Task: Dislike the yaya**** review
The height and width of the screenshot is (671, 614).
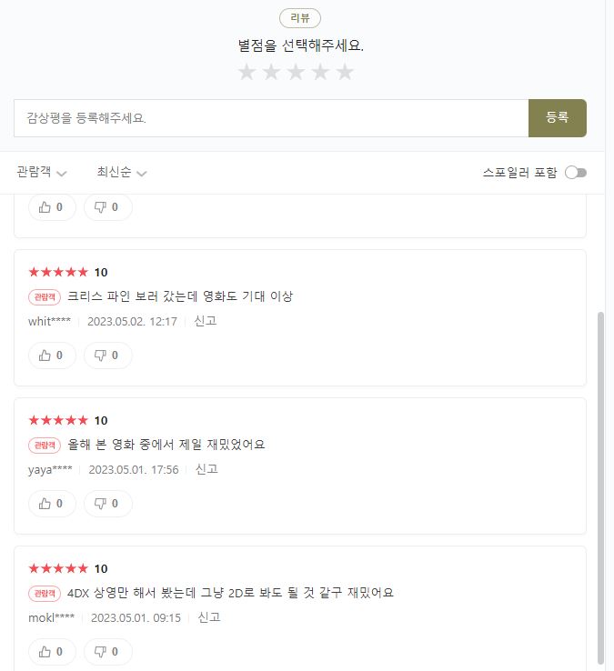Action: coord(107,503)
